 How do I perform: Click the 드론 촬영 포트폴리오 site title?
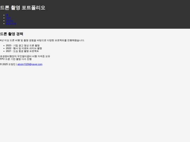(x=23, y=8)
